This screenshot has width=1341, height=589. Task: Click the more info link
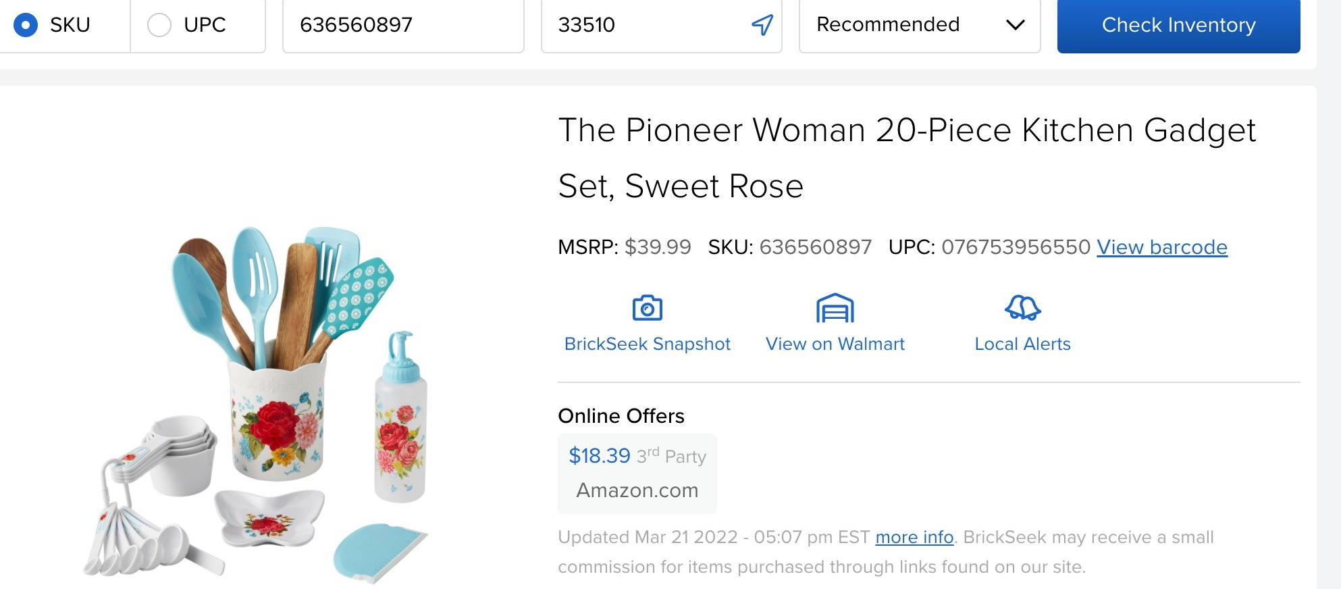[914, 537]
